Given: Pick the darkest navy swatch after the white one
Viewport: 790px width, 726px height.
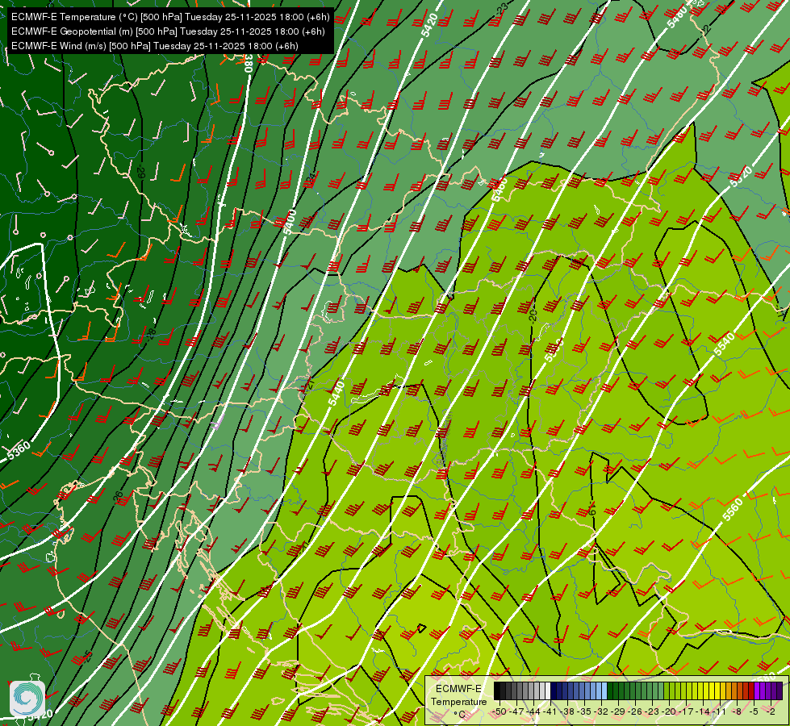Looking at the screenshot, I should (x=554, y=691).
